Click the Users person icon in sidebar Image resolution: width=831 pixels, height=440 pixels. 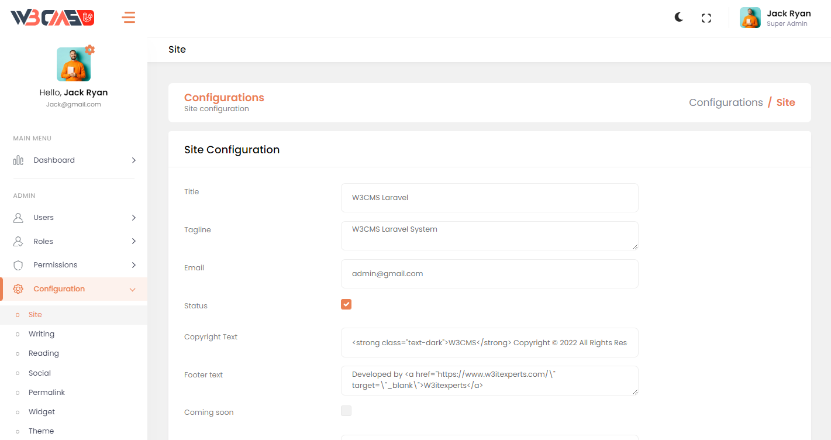coord(18,218)
